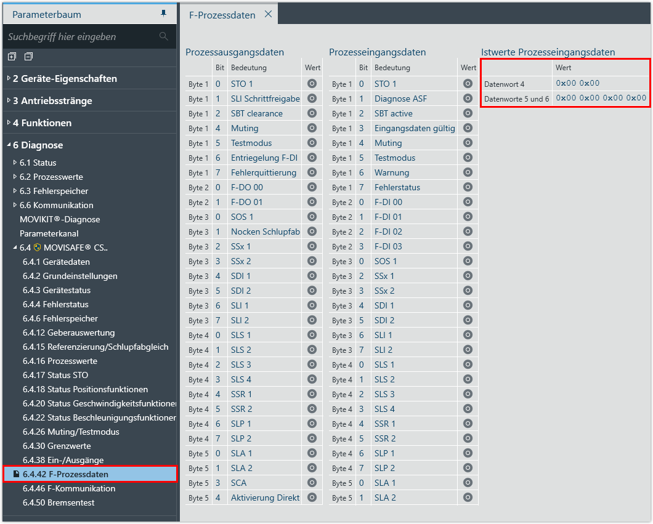Viewport: 653px width, 524px height.
Task: Collapse the 6 Diagnose section
Action: 9,145
